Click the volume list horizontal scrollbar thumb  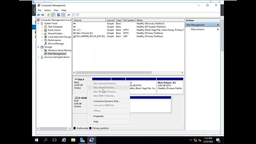114,72
